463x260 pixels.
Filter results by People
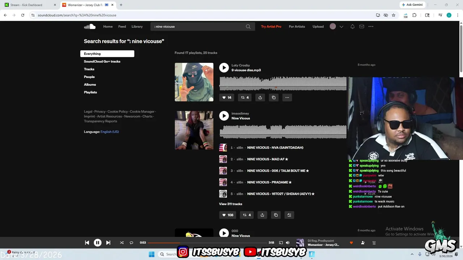click(x=89, y=77)
